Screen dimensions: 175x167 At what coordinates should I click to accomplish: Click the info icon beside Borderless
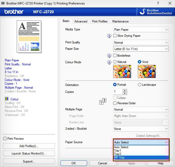pos(109,56)
